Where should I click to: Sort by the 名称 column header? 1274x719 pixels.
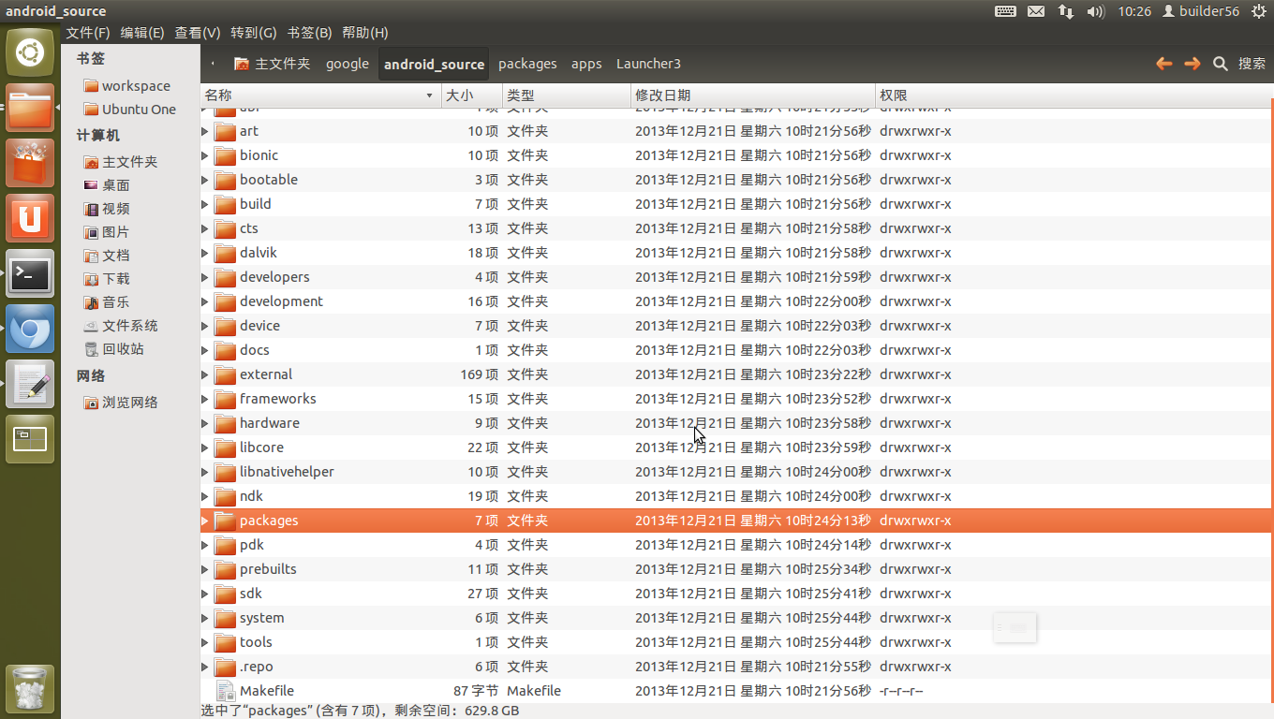(321, 95)
